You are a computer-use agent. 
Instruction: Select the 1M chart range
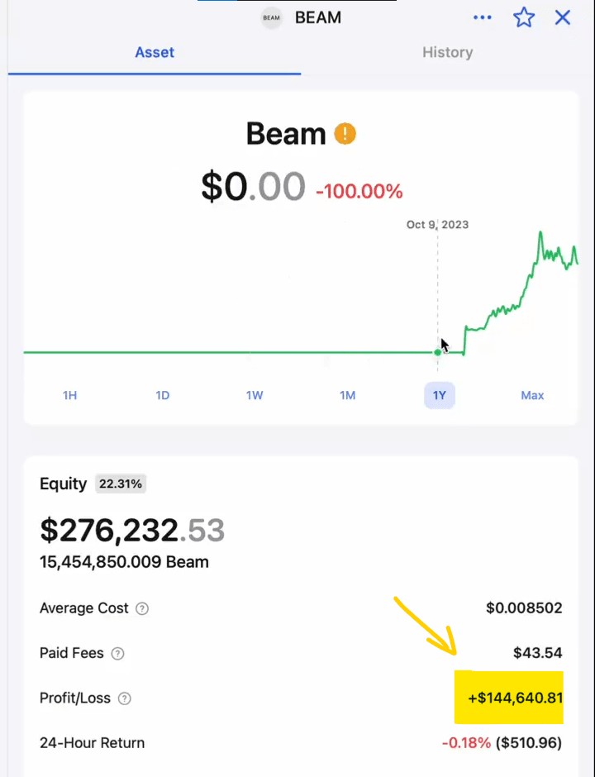pyautogui.click(x=347, y=395)
